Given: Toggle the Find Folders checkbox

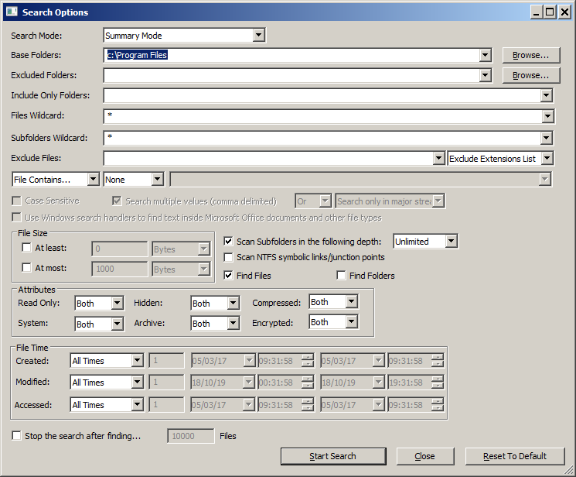Looking at the screenshot, I should click(x=342, y=275).
